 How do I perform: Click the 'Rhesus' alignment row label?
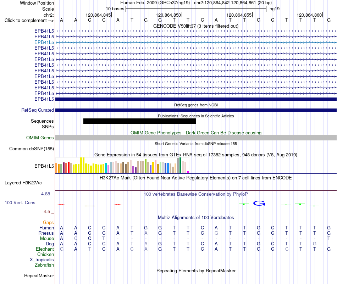tap(46, 233)
